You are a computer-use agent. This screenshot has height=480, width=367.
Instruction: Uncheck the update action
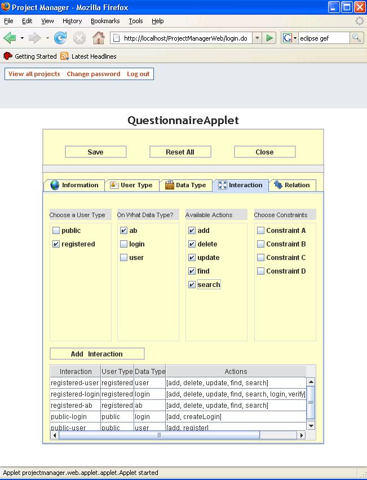(192, 257)
